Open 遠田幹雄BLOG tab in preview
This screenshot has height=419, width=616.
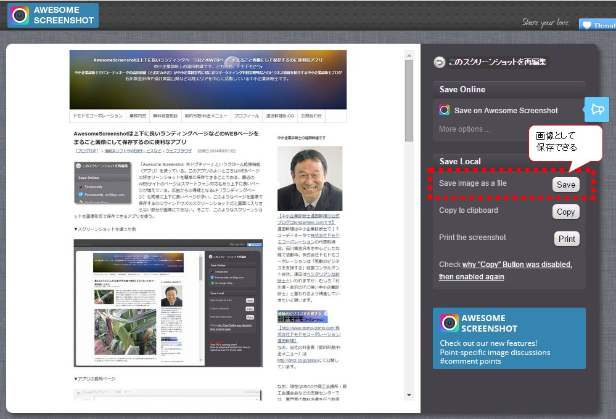[x=280, y=116]
